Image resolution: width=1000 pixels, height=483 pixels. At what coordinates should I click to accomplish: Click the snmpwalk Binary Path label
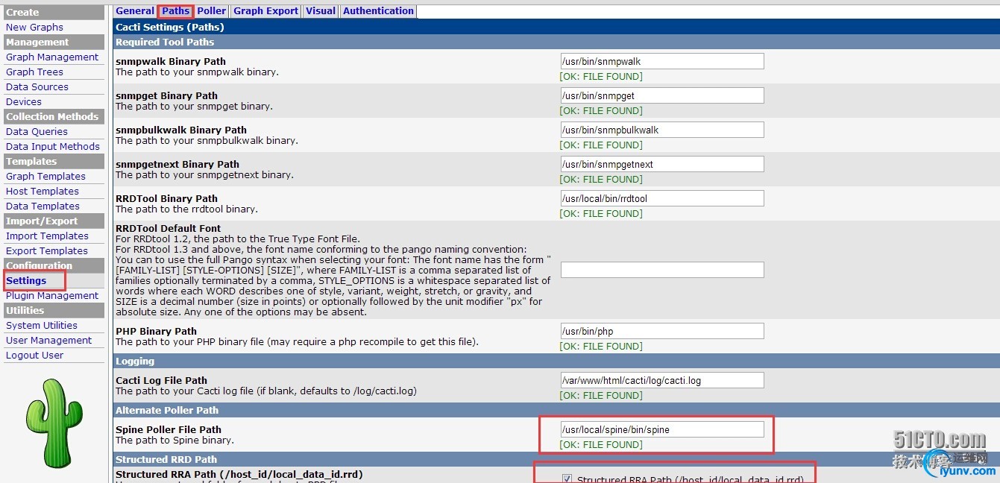click(x=171, y=61)
